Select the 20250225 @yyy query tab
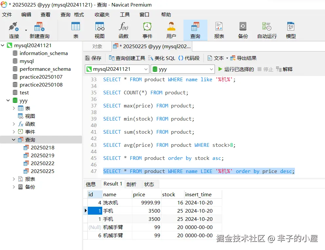Viewport: 325px width, 250px height. 152,47
